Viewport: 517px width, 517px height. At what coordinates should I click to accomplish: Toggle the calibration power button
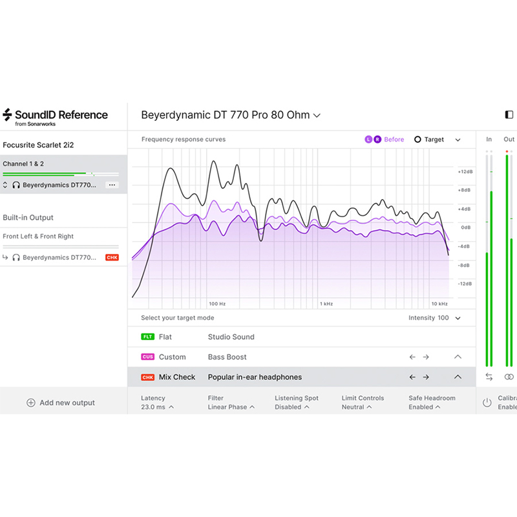pos(487,403)
